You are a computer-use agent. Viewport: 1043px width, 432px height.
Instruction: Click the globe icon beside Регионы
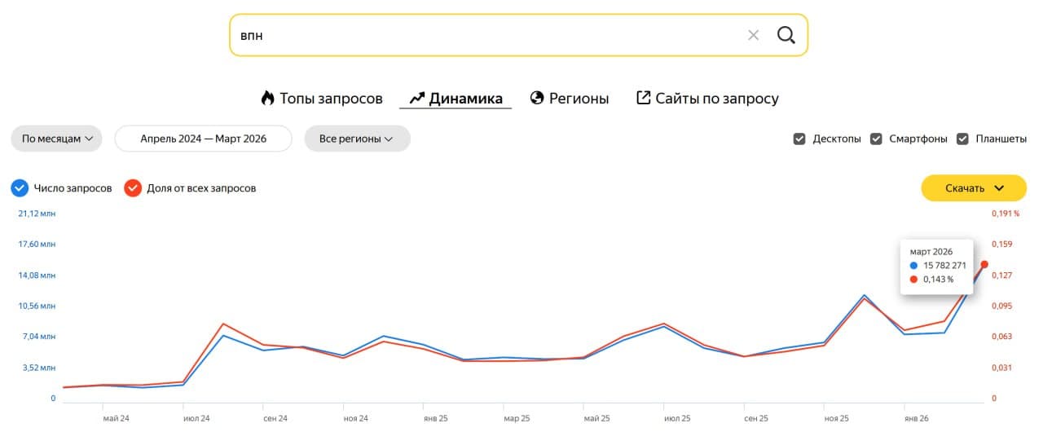537,99
